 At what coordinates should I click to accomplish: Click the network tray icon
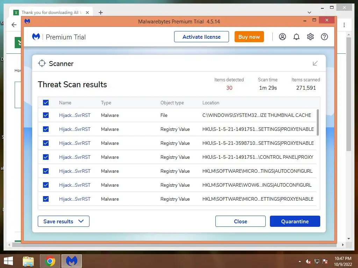pyautogui.click(x=317, y=261)
